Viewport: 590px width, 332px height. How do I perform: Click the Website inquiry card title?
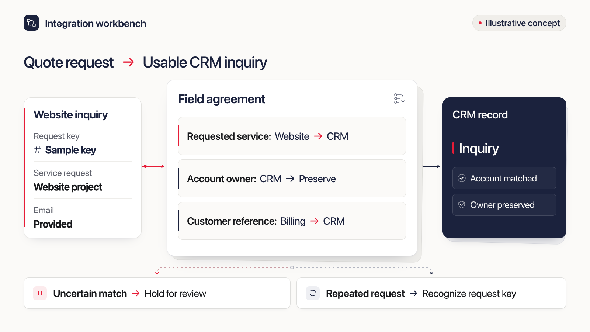[71, 115]
